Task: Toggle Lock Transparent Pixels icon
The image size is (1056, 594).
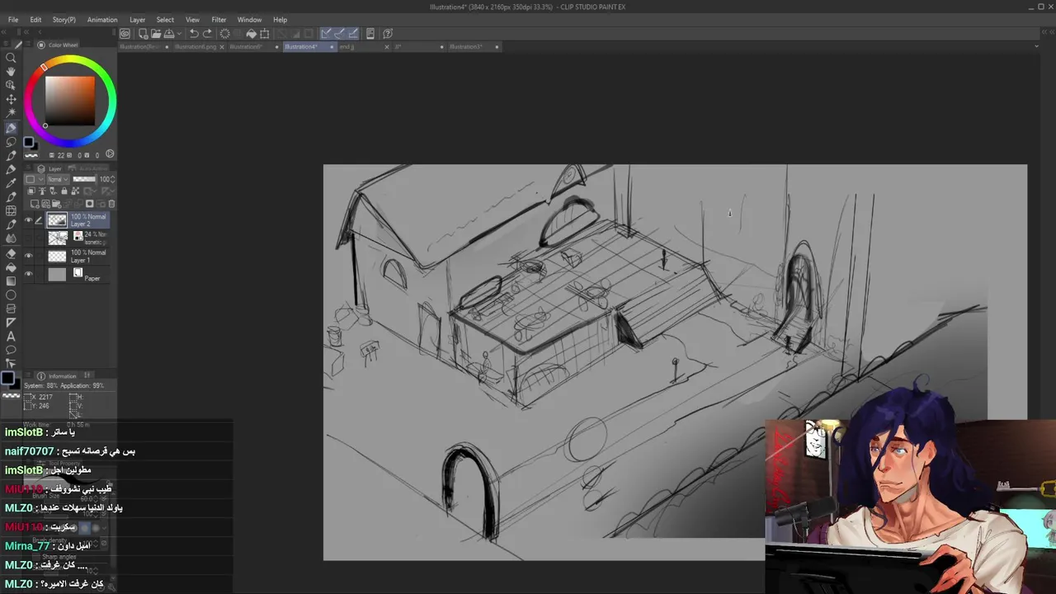Action: click(x=75, y=191)
